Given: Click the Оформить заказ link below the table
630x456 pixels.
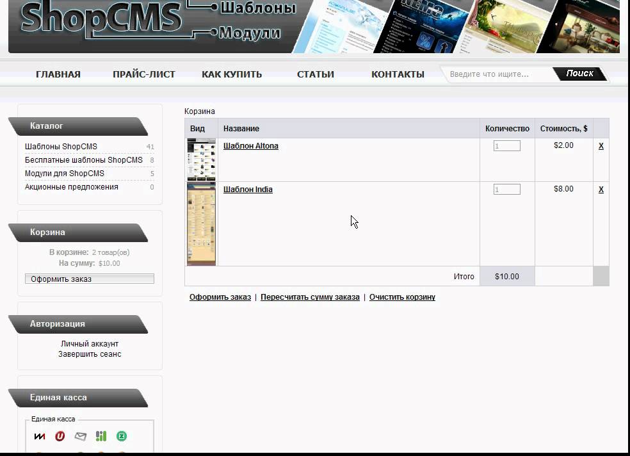Looking at the screenshot, I should point(220,297).
